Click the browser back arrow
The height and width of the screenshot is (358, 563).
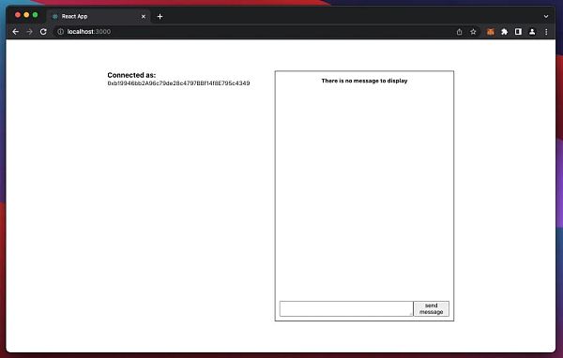click(x=15, y=32)
